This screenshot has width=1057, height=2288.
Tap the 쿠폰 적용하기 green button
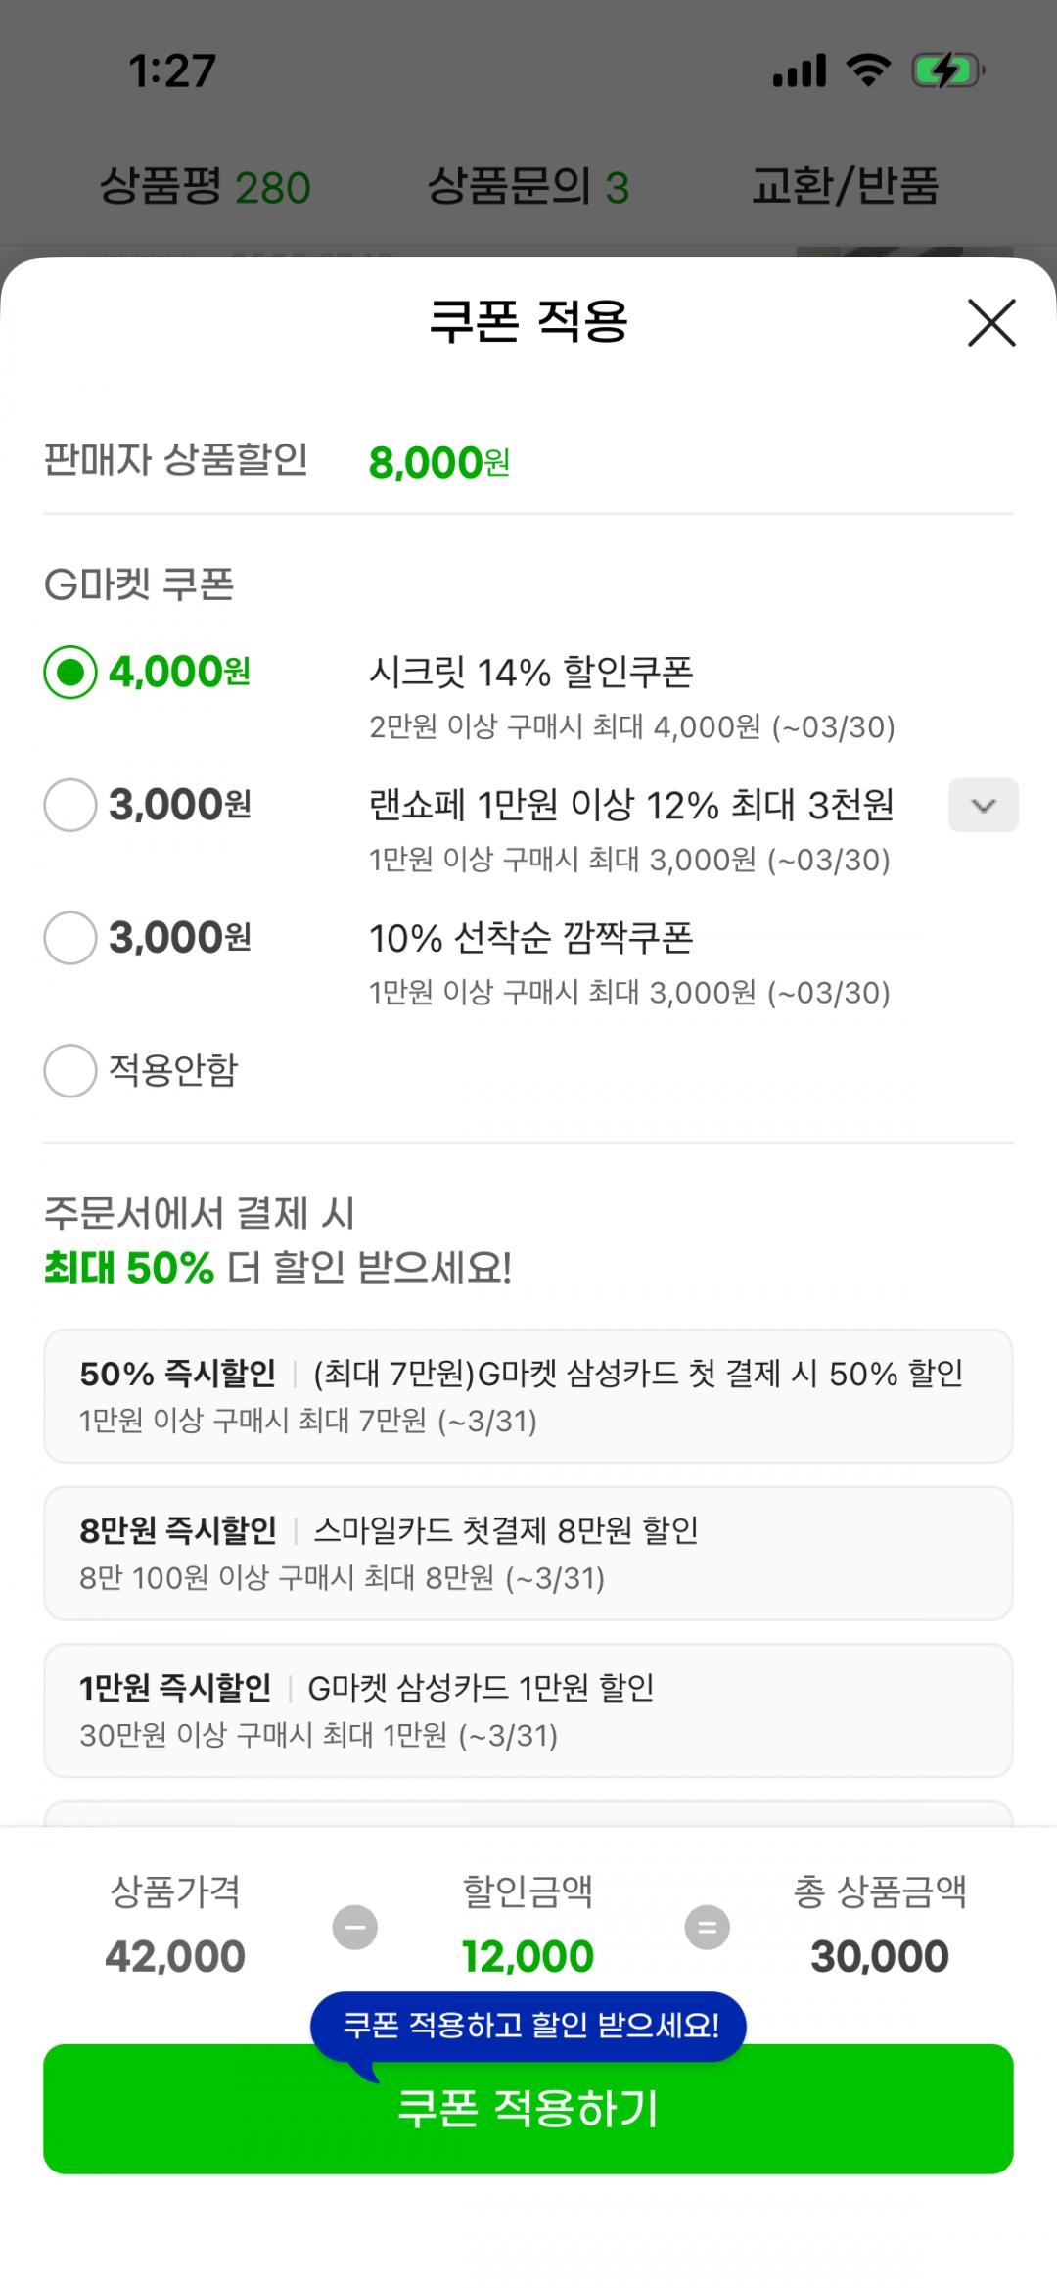(528, 2108)
